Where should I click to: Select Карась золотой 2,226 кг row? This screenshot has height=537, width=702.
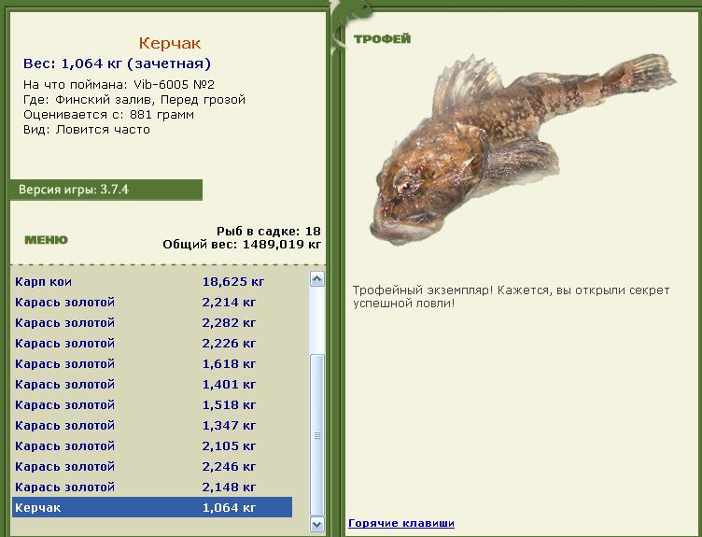152,344
